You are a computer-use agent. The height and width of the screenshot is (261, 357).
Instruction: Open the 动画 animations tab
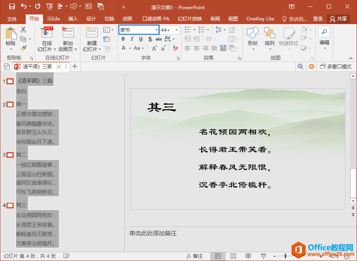pos(127,19)
